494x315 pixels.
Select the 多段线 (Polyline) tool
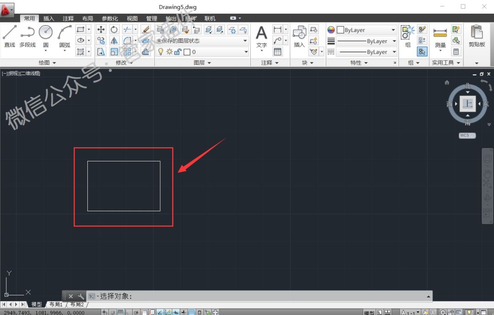(x=27, y=36)
